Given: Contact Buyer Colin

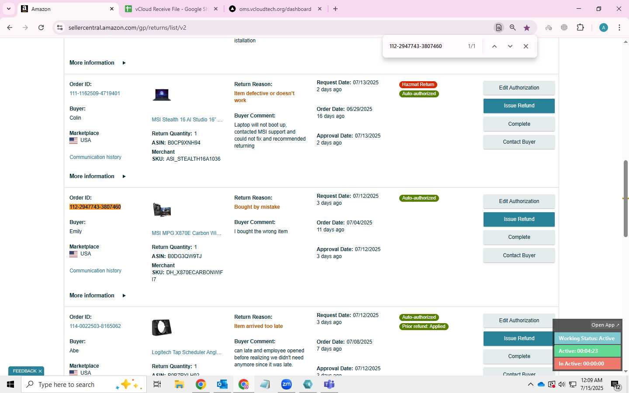Looking at the screenshot, I should (519, 142).
